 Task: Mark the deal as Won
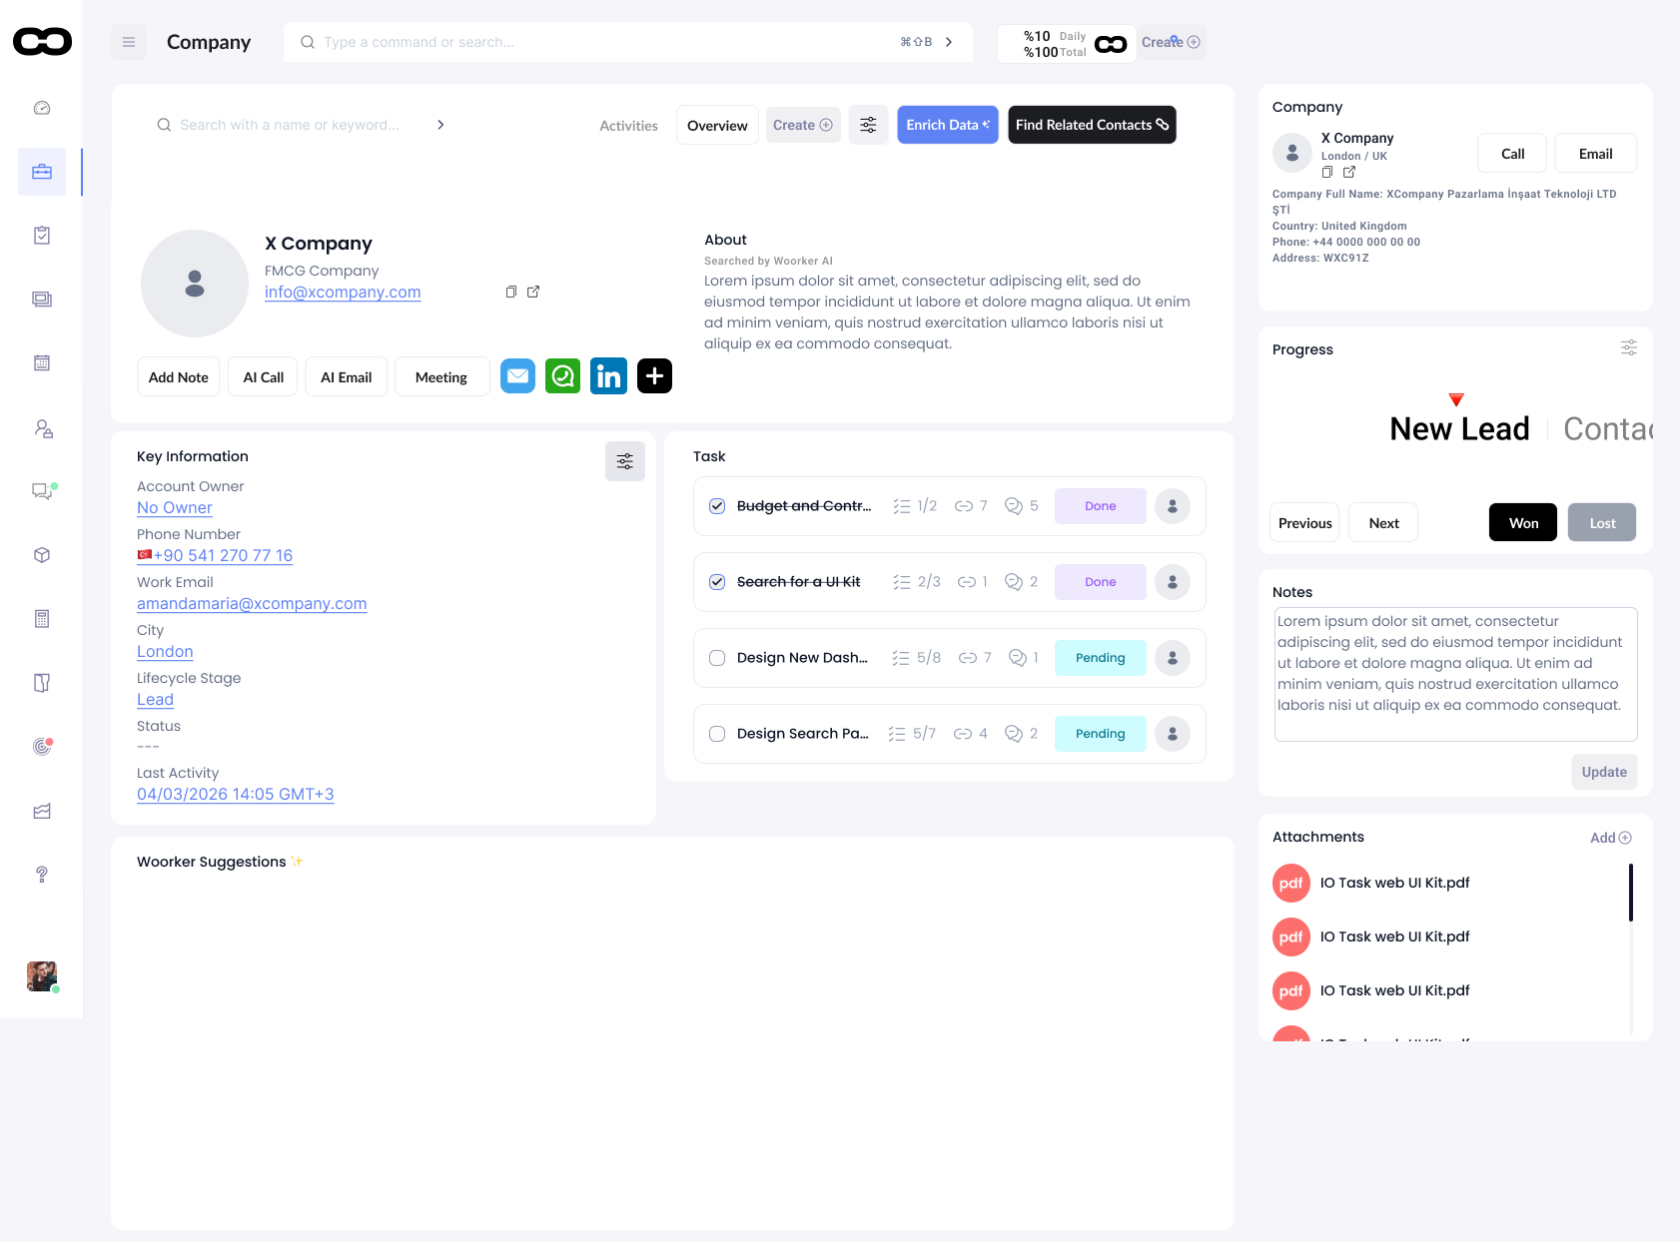pyautogui.click(x=1523, y=522)
